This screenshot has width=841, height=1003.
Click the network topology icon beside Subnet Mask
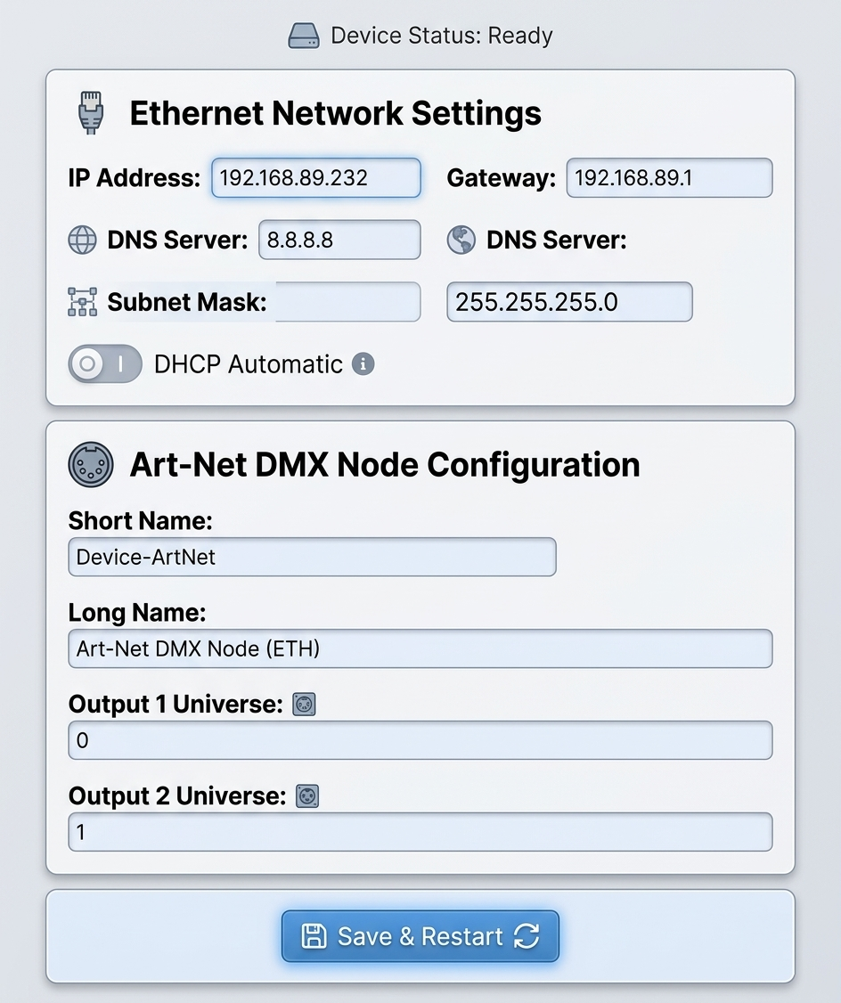click(x=83, y=302)
